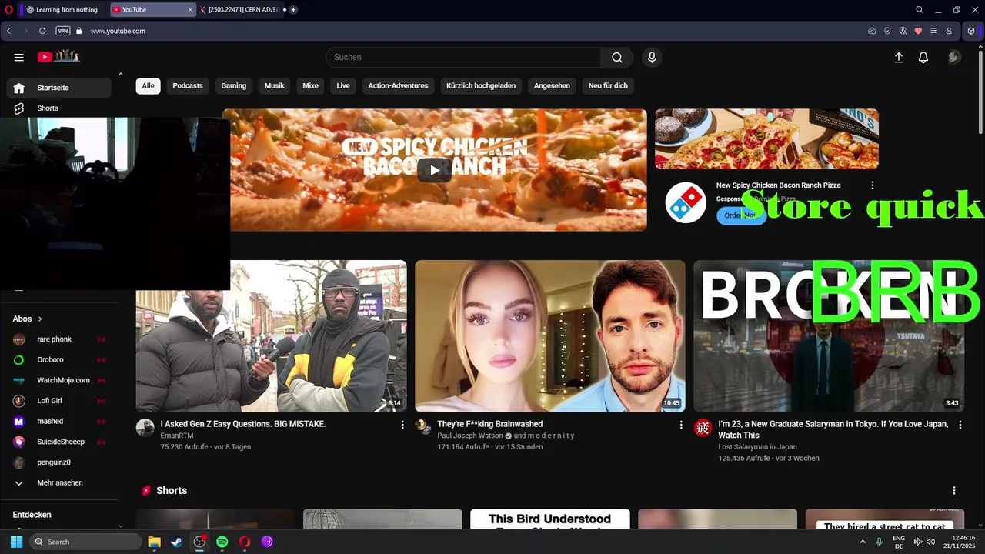Open options for Gen Z Questions video
Screen dimensions: 985x554
(x=402, y=425)
